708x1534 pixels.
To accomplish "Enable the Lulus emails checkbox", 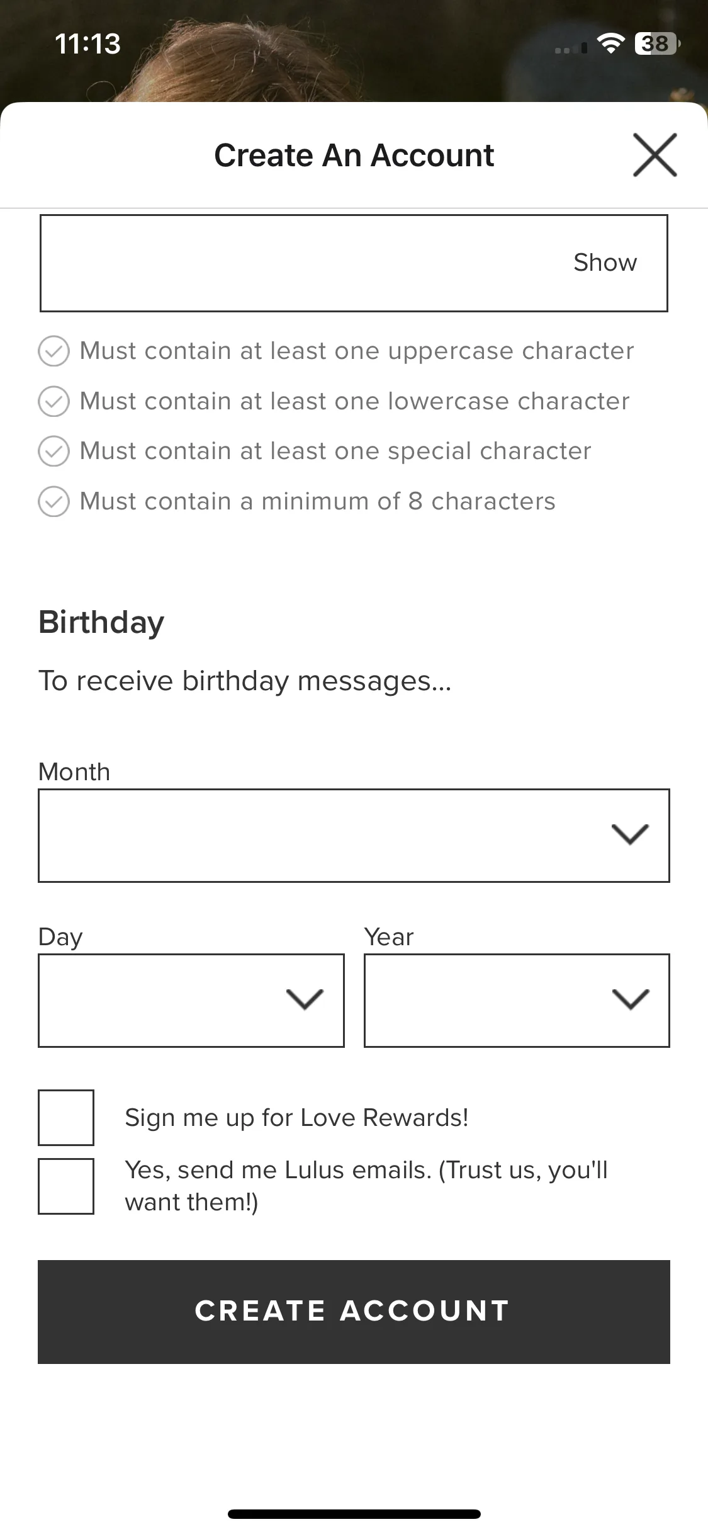I will (x=66, y=1186).
